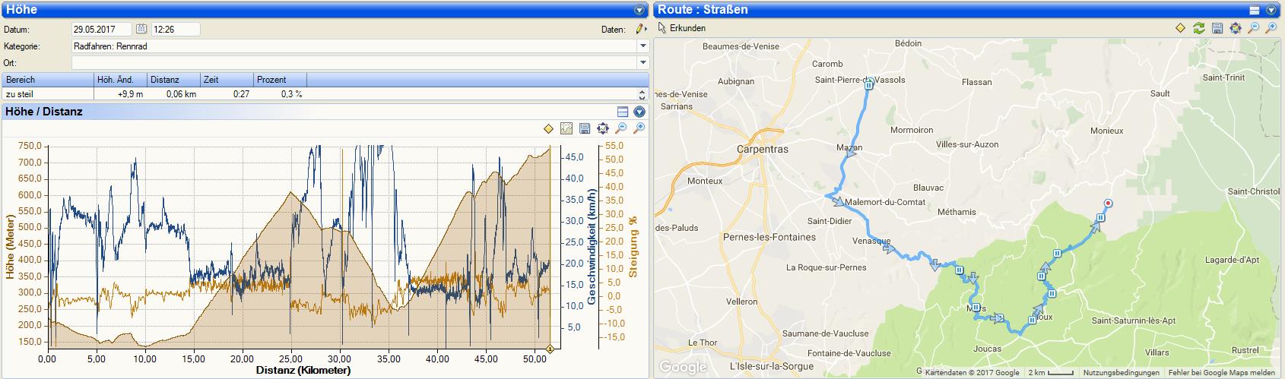Click the chart image icon in elevation toolbar
Image resolution: width=1285 pixels, height=379 pixels.
(566, 128)
